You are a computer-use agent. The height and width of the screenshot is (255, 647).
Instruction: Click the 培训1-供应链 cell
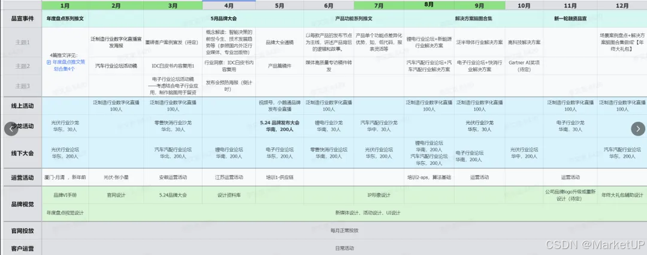click(x=279, y=177)
